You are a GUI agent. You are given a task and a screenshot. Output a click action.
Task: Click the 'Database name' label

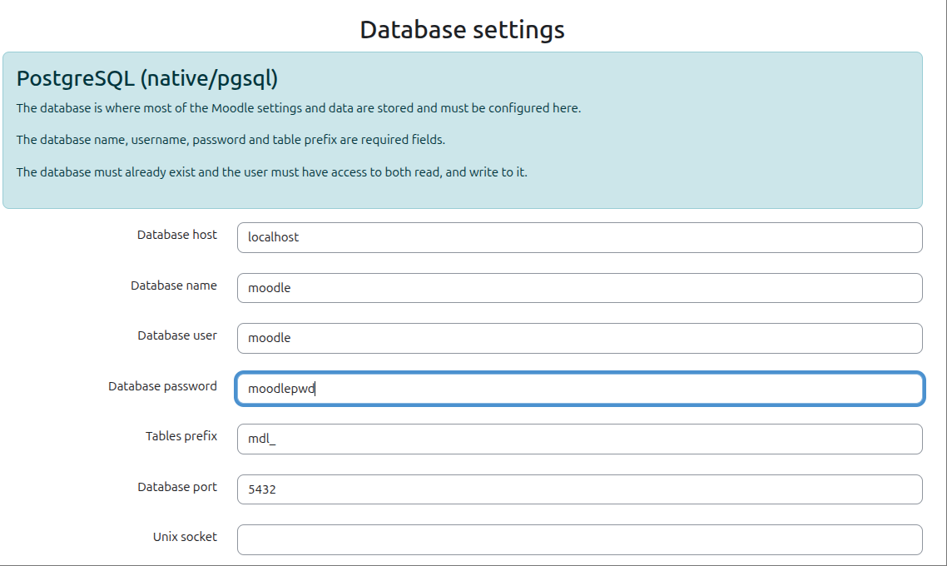click(x=174, y=285)
